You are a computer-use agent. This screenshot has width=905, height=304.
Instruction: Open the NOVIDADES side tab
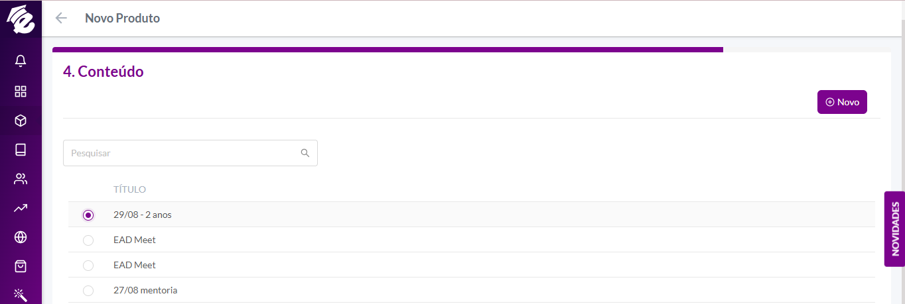tap(895, 229)
